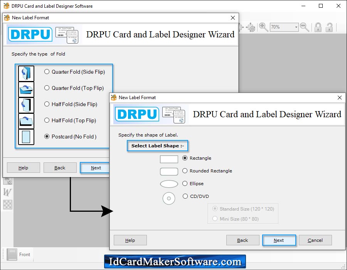Image resolution: width=347 pixels, height=270 pixels.
Task: Click the Half Fold Side Flip icon
Action: click(x=26, y=105)
